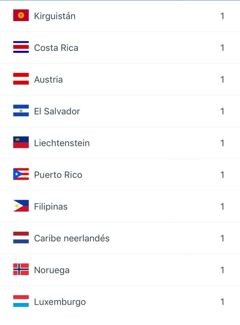Click the count value for Noruega
The image size is (240, 325).
[x=222, y=270]
